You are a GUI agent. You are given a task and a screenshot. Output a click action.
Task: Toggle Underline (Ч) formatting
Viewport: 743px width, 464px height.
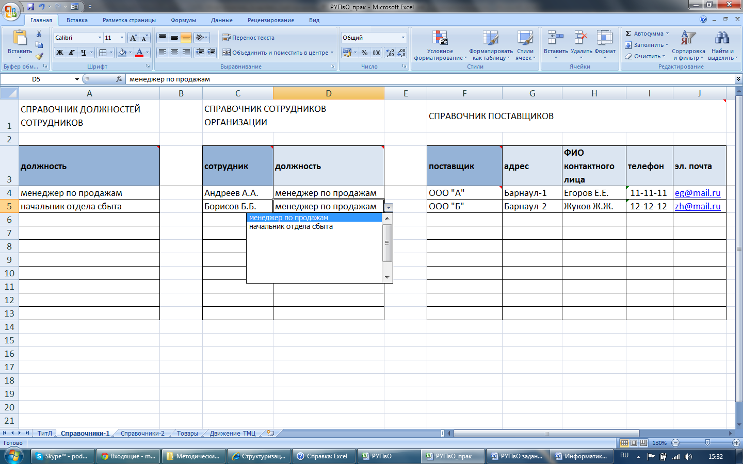coord(83,53)
